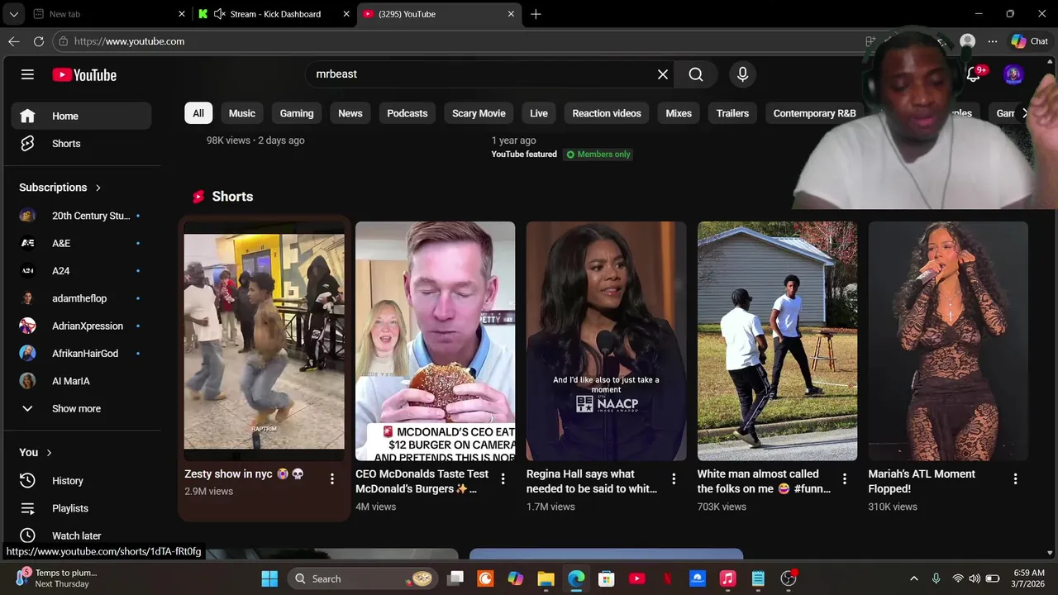Open the account avatar menu
Viewport: 1058px width, 595px height.
tap(1013, 74)
